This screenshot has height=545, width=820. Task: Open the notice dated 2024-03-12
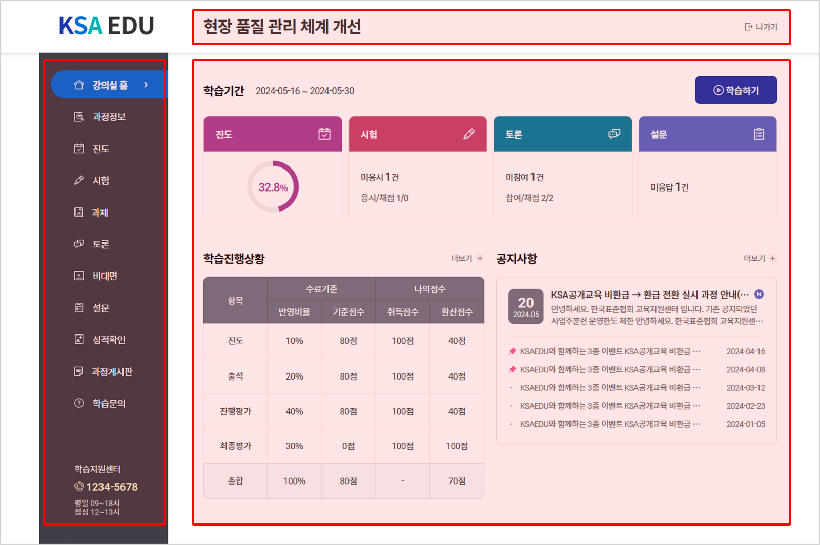(637, 388)
